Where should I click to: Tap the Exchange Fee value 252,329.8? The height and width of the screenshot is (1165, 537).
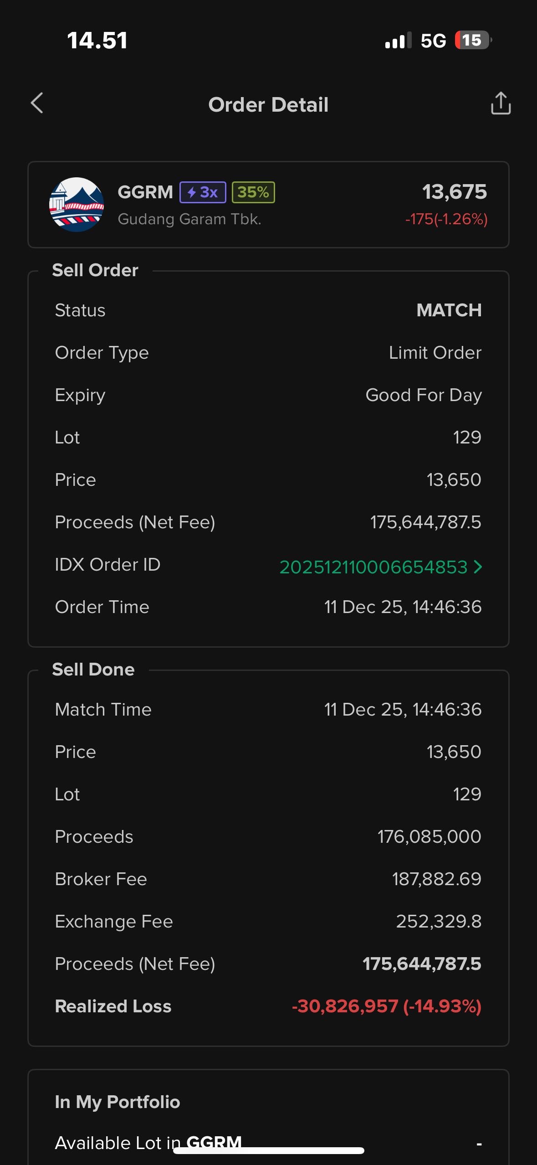[438, 921]
